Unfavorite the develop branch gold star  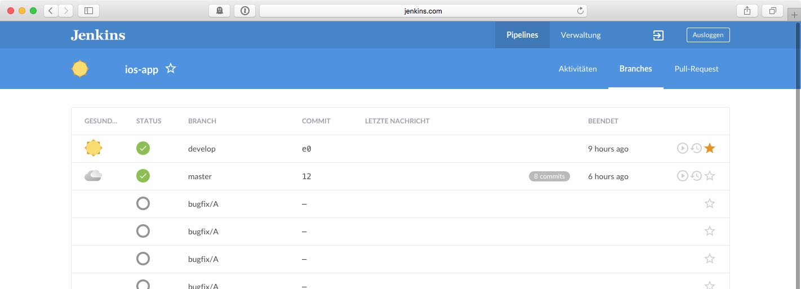pos(710,148)
